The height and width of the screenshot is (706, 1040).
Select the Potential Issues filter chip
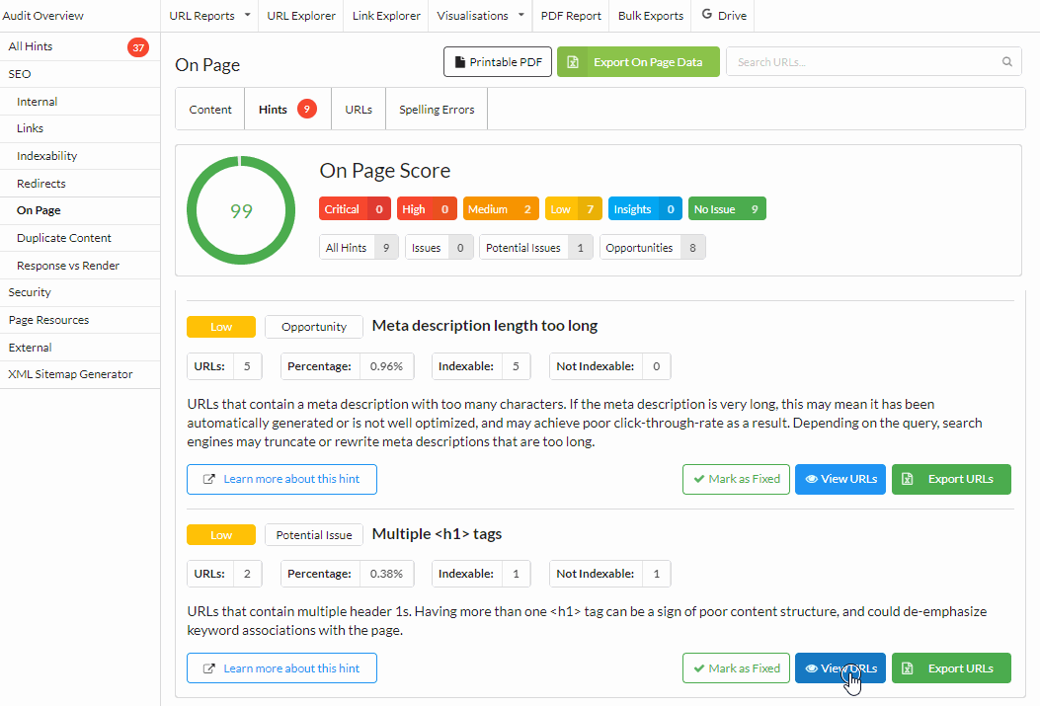click(x=536, y=247)
